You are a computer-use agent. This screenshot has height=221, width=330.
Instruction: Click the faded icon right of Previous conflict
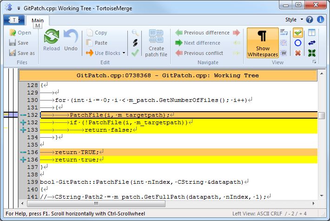coord(237,53)
